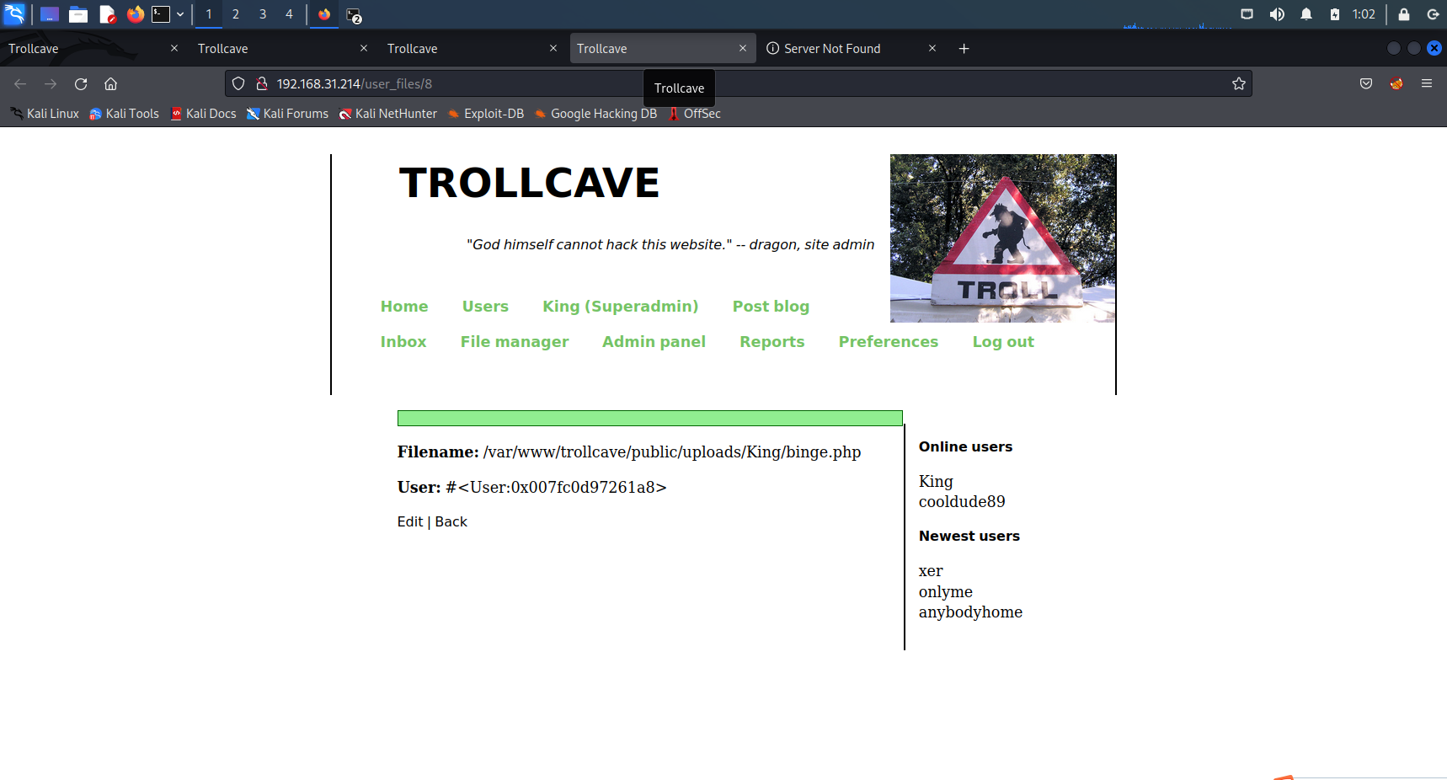Click the Back link under file details
The image size is (1447, 780).
coord(451,522)
